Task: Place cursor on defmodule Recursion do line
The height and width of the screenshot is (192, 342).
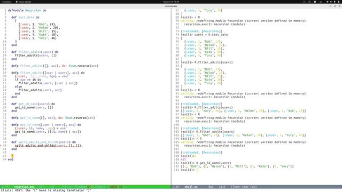Action: pyautogui.click(x=27, y=10)
